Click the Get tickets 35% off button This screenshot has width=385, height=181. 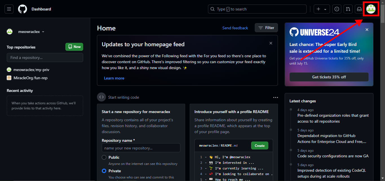point(329,77)
